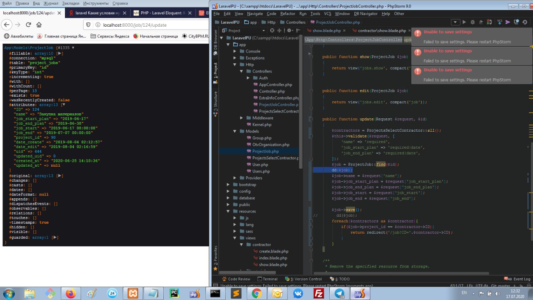Open Firefox Закладки menu
The width and height of the screenshot is (533, 300).
point(70,3)
